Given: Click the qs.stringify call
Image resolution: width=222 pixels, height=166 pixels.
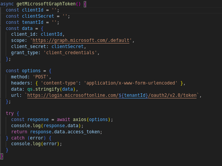Looking at the screenshot, I should point(51,89).
